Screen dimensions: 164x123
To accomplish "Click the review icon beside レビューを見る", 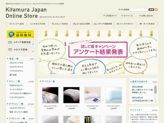I will coord(53,24).
